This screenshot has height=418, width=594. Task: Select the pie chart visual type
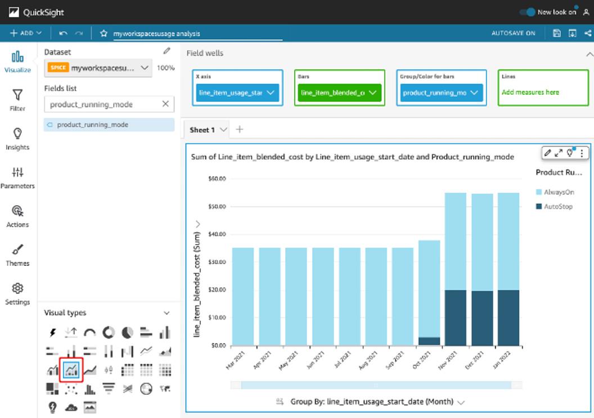pos(127,333)
